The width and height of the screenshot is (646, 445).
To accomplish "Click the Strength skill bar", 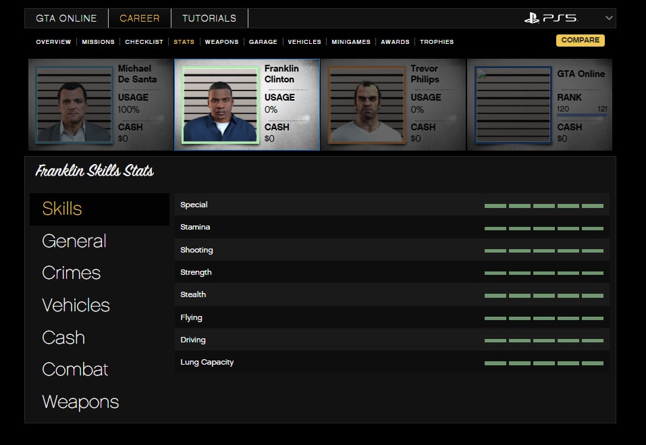I will click(544, 273).
